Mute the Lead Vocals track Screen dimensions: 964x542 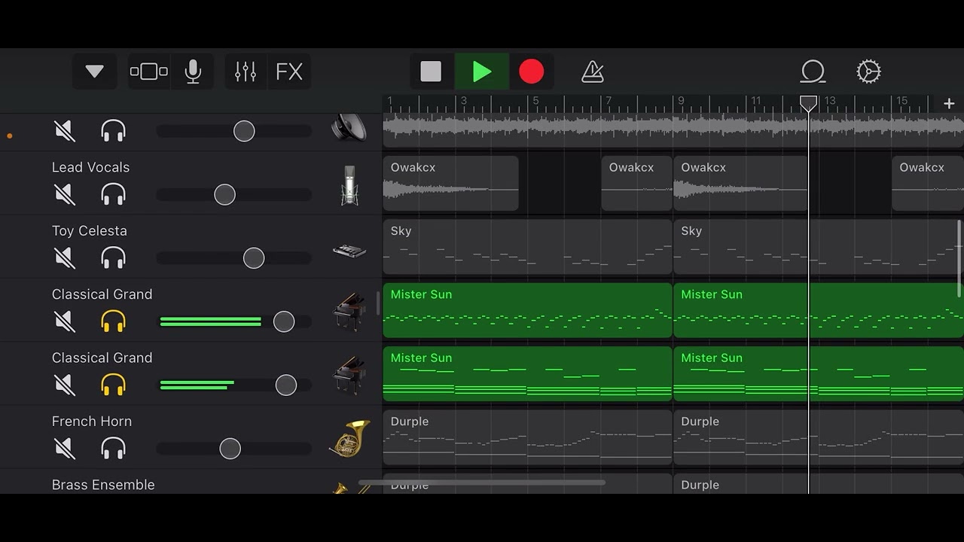(x=65, y=195)
